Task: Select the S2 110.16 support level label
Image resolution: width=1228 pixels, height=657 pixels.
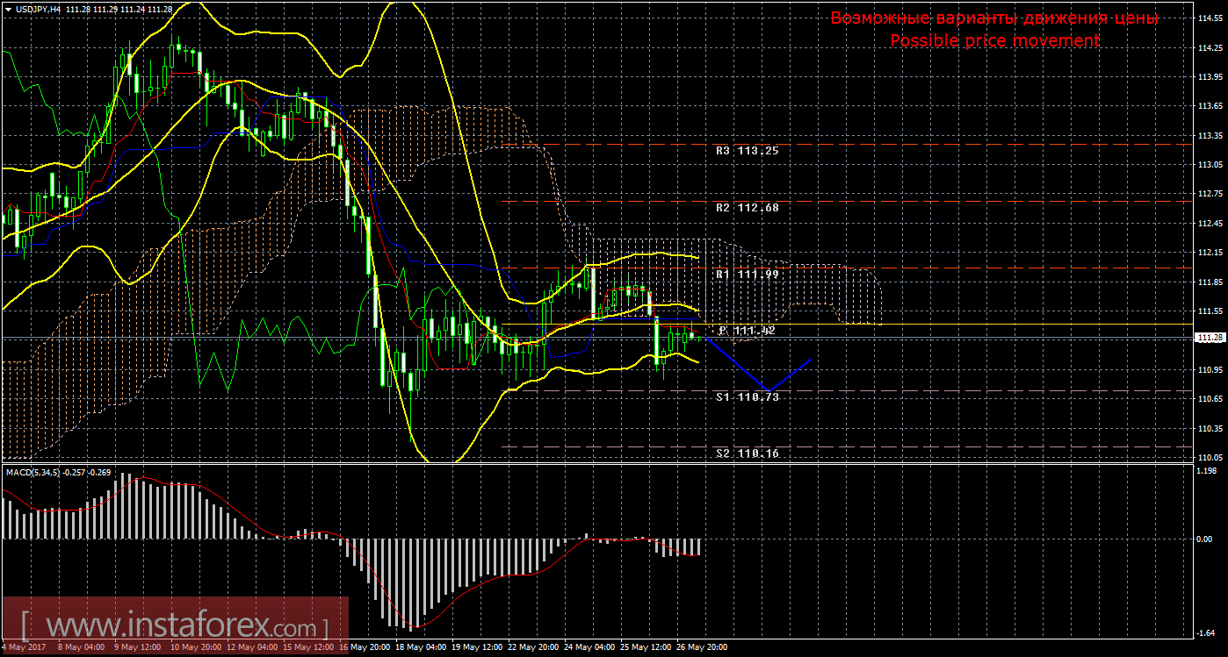Action: [747, 453]
